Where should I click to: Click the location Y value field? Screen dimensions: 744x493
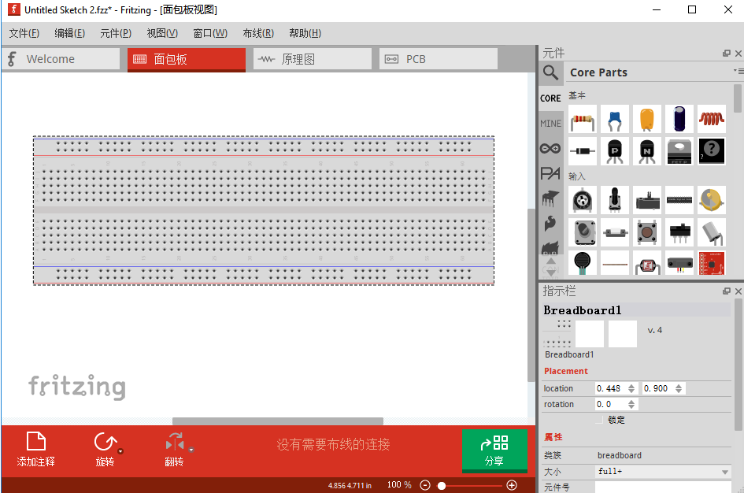(x=659, y=388)
